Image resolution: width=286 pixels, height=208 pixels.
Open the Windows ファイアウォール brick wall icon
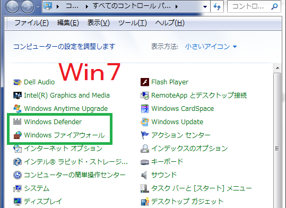click(x=18, y=135)
